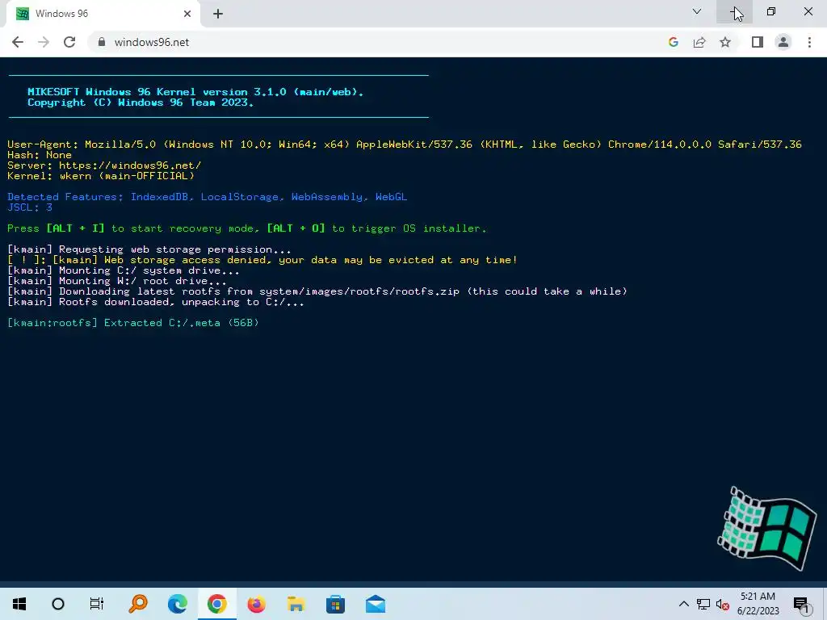Click the 'Hash: None' line
The height and width of the screenshot is (620, 827).
pos(40,154)
